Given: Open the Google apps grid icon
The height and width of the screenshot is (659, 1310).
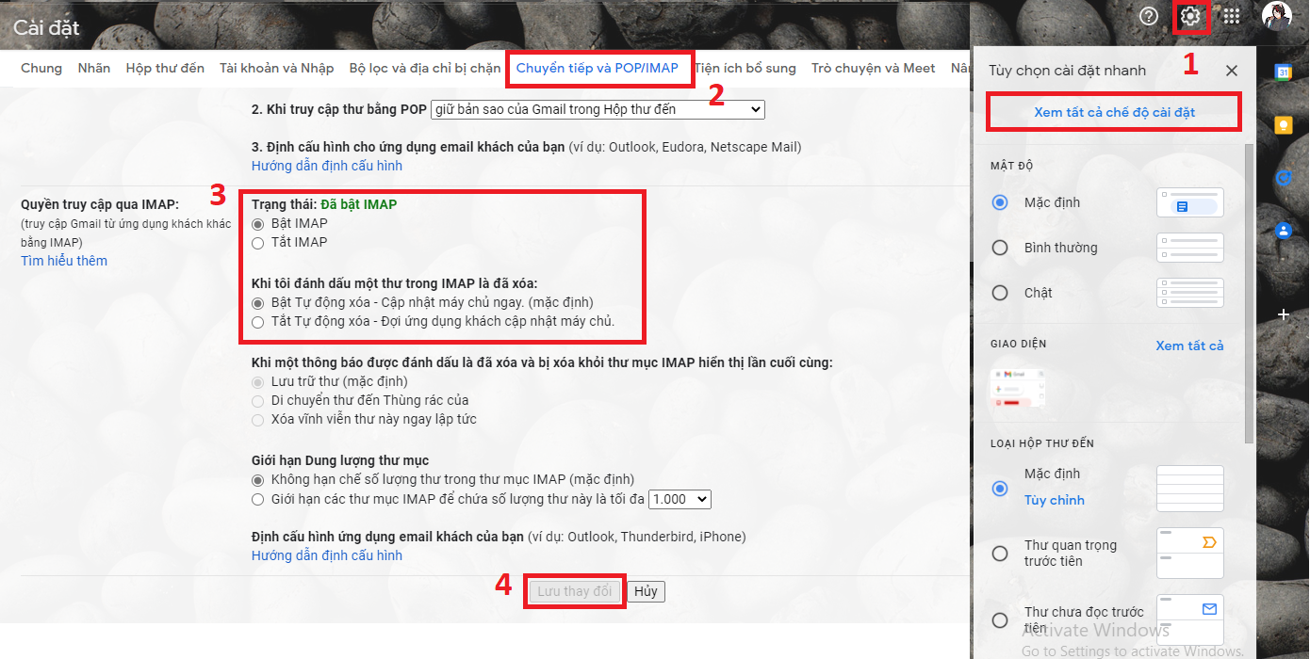Looking at the screenshot, I should [1232, 16].
